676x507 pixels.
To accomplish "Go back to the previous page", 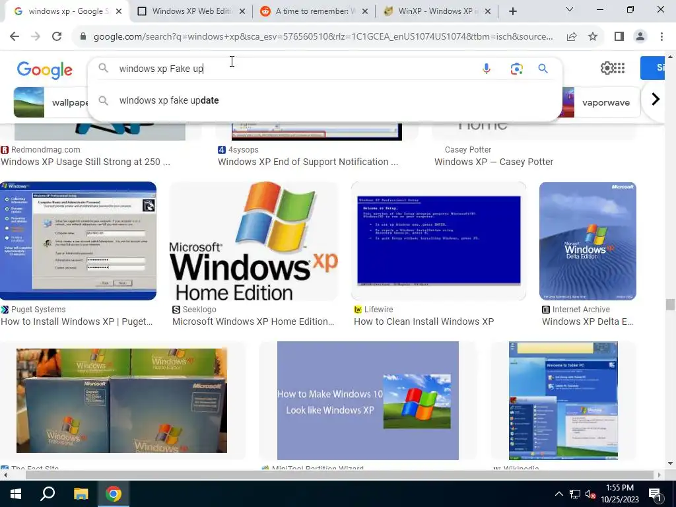I will (x=15, y=37).
